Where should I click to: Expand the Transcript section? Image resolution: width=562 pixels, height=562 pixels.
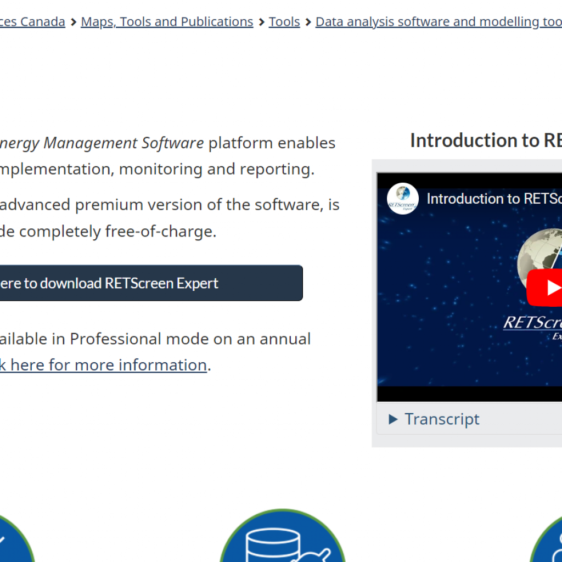point(434,419)
